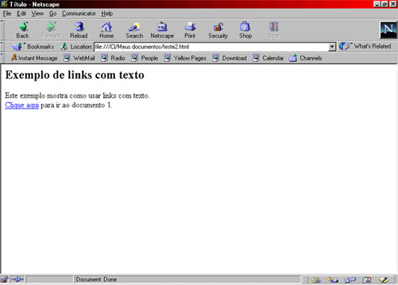Print the page using Print icon

pyautogui.click(x=190, y=30)
